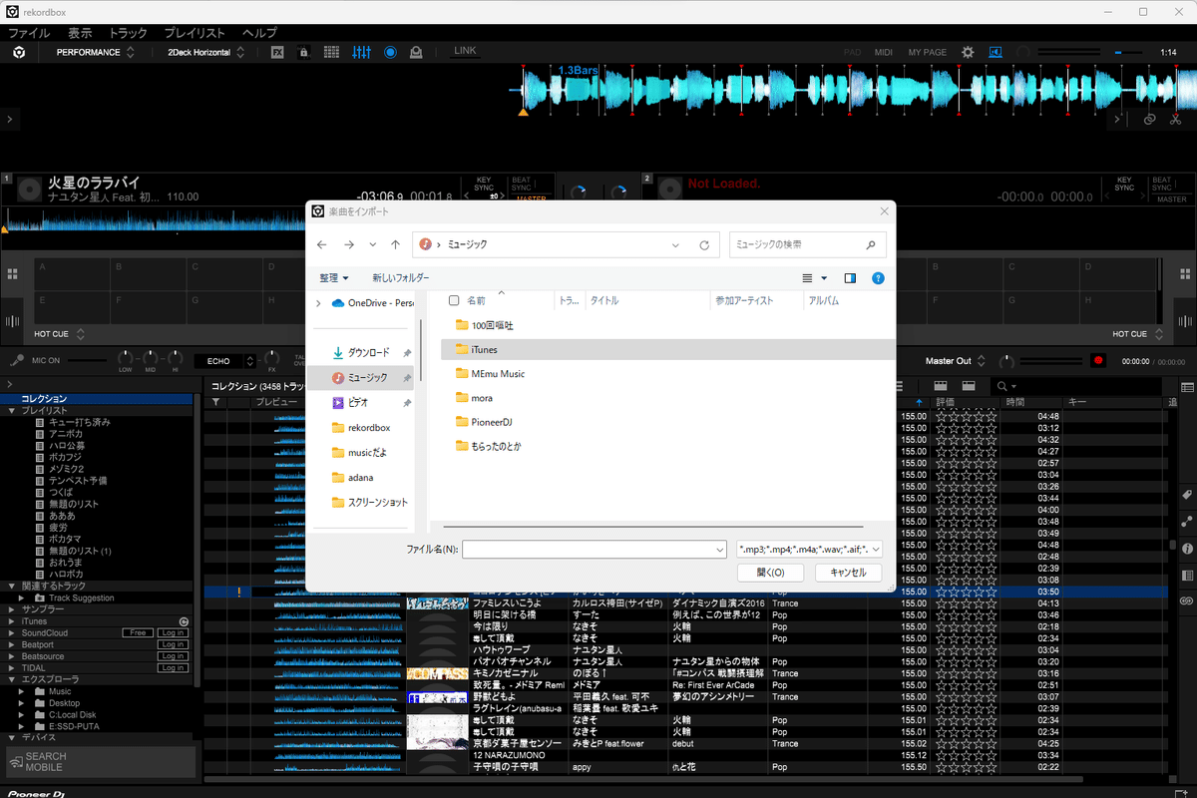Go back in import dialog navigation

[x=321, y=244]
